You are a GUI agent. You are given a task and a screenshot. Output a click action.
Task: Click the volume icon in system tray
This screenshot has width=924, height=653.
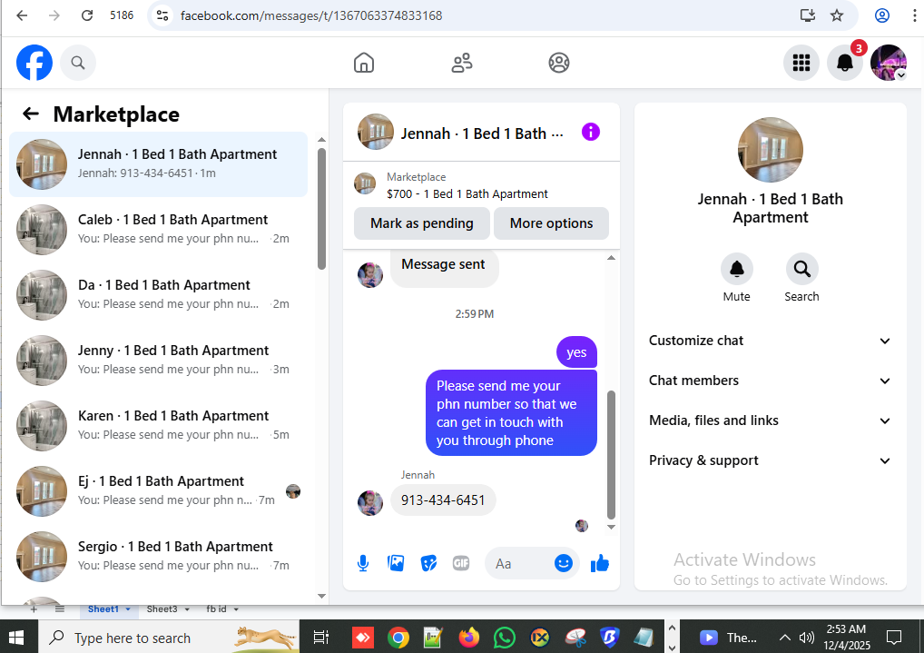(x=806, y=638)
